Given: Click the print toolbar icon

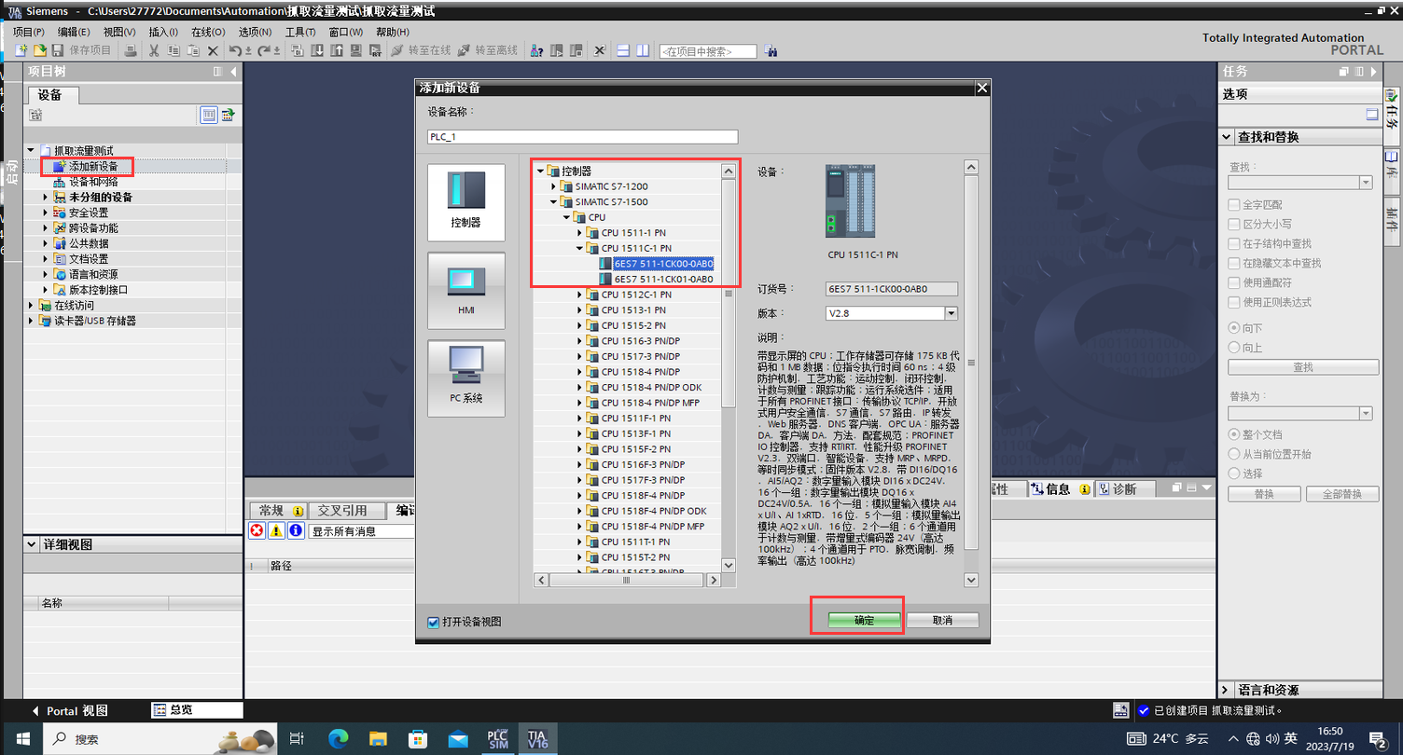Looking at the screenshot, I should (x=132, y=50).
